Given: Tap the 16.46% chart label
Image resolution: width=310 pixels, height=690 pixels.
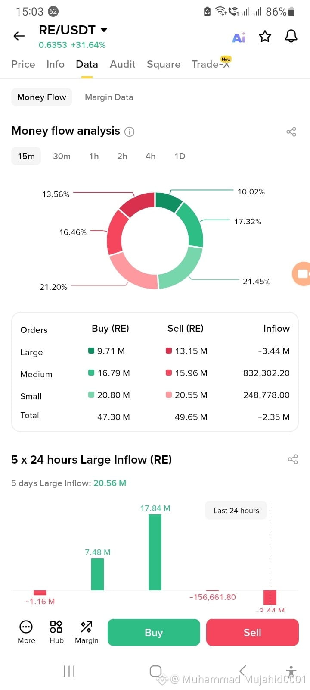Looking at the screenshot, I should (73, 232).
